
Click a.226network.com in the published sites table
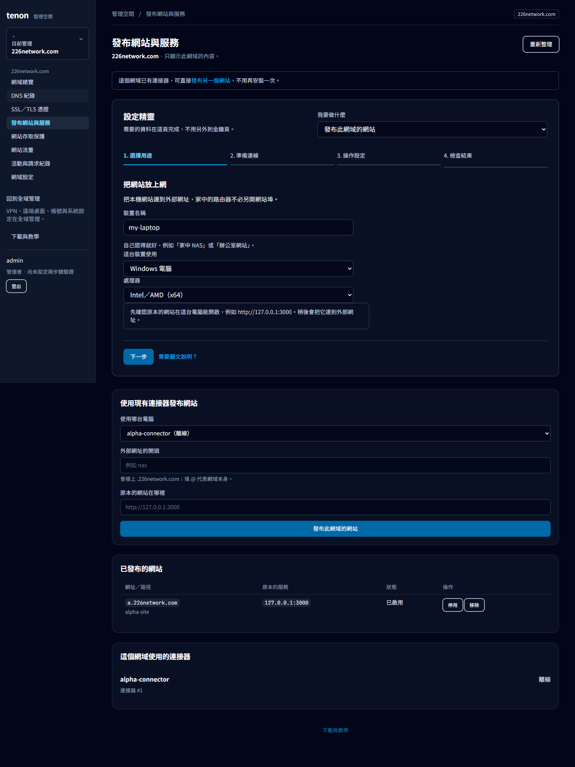tap(152, 603)
